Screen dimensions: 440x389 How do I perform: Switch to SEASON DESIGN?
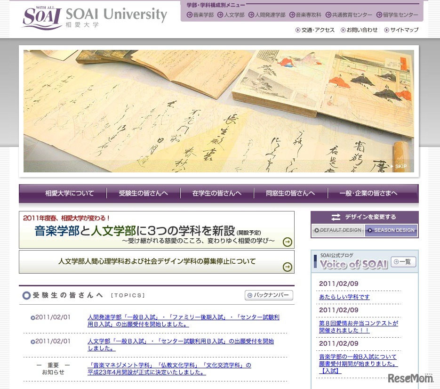(x=392, y=230)
